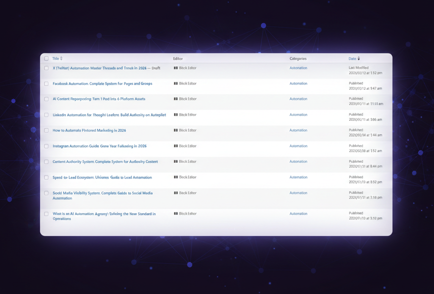Click Block Editor icon in Facebook Automation row
The height and width of the screenshot is (294, 434).
coord(176,84)
